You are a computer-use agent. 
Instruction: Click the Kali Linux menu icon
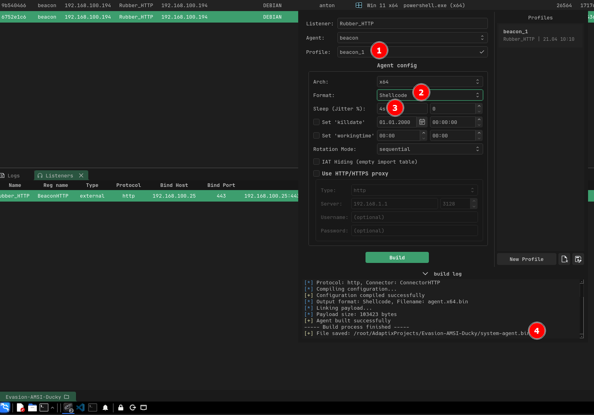(x=5, y=407)
